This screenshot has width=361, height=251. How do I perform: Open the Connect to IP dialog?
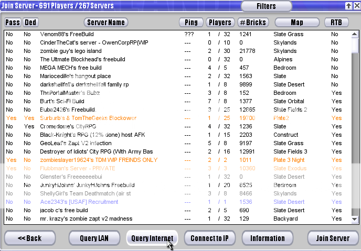209,238
